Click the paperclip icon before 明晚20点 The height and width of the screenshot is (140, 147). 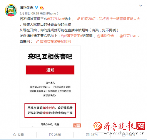point(78,19)
